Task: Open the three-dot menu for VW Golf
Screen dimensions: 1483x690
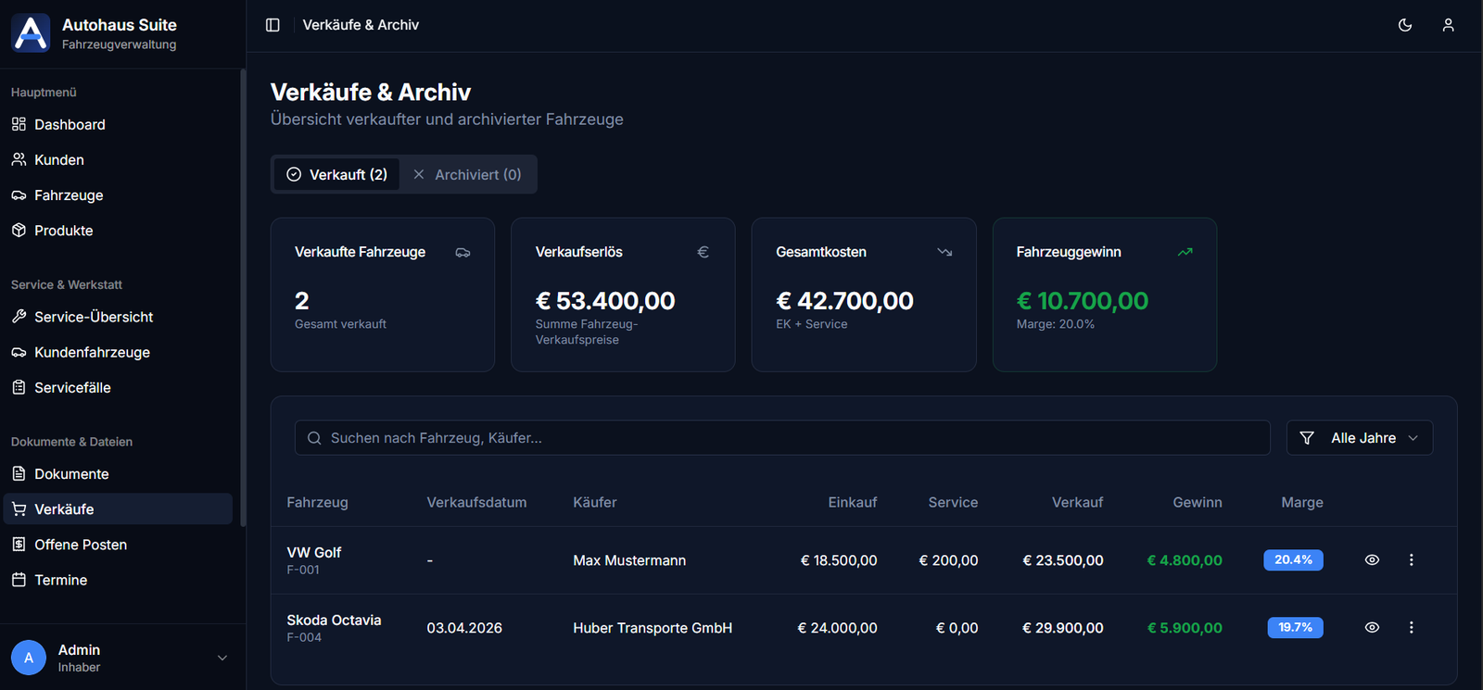Action: pyautogui.click(x=1411, y=560)
